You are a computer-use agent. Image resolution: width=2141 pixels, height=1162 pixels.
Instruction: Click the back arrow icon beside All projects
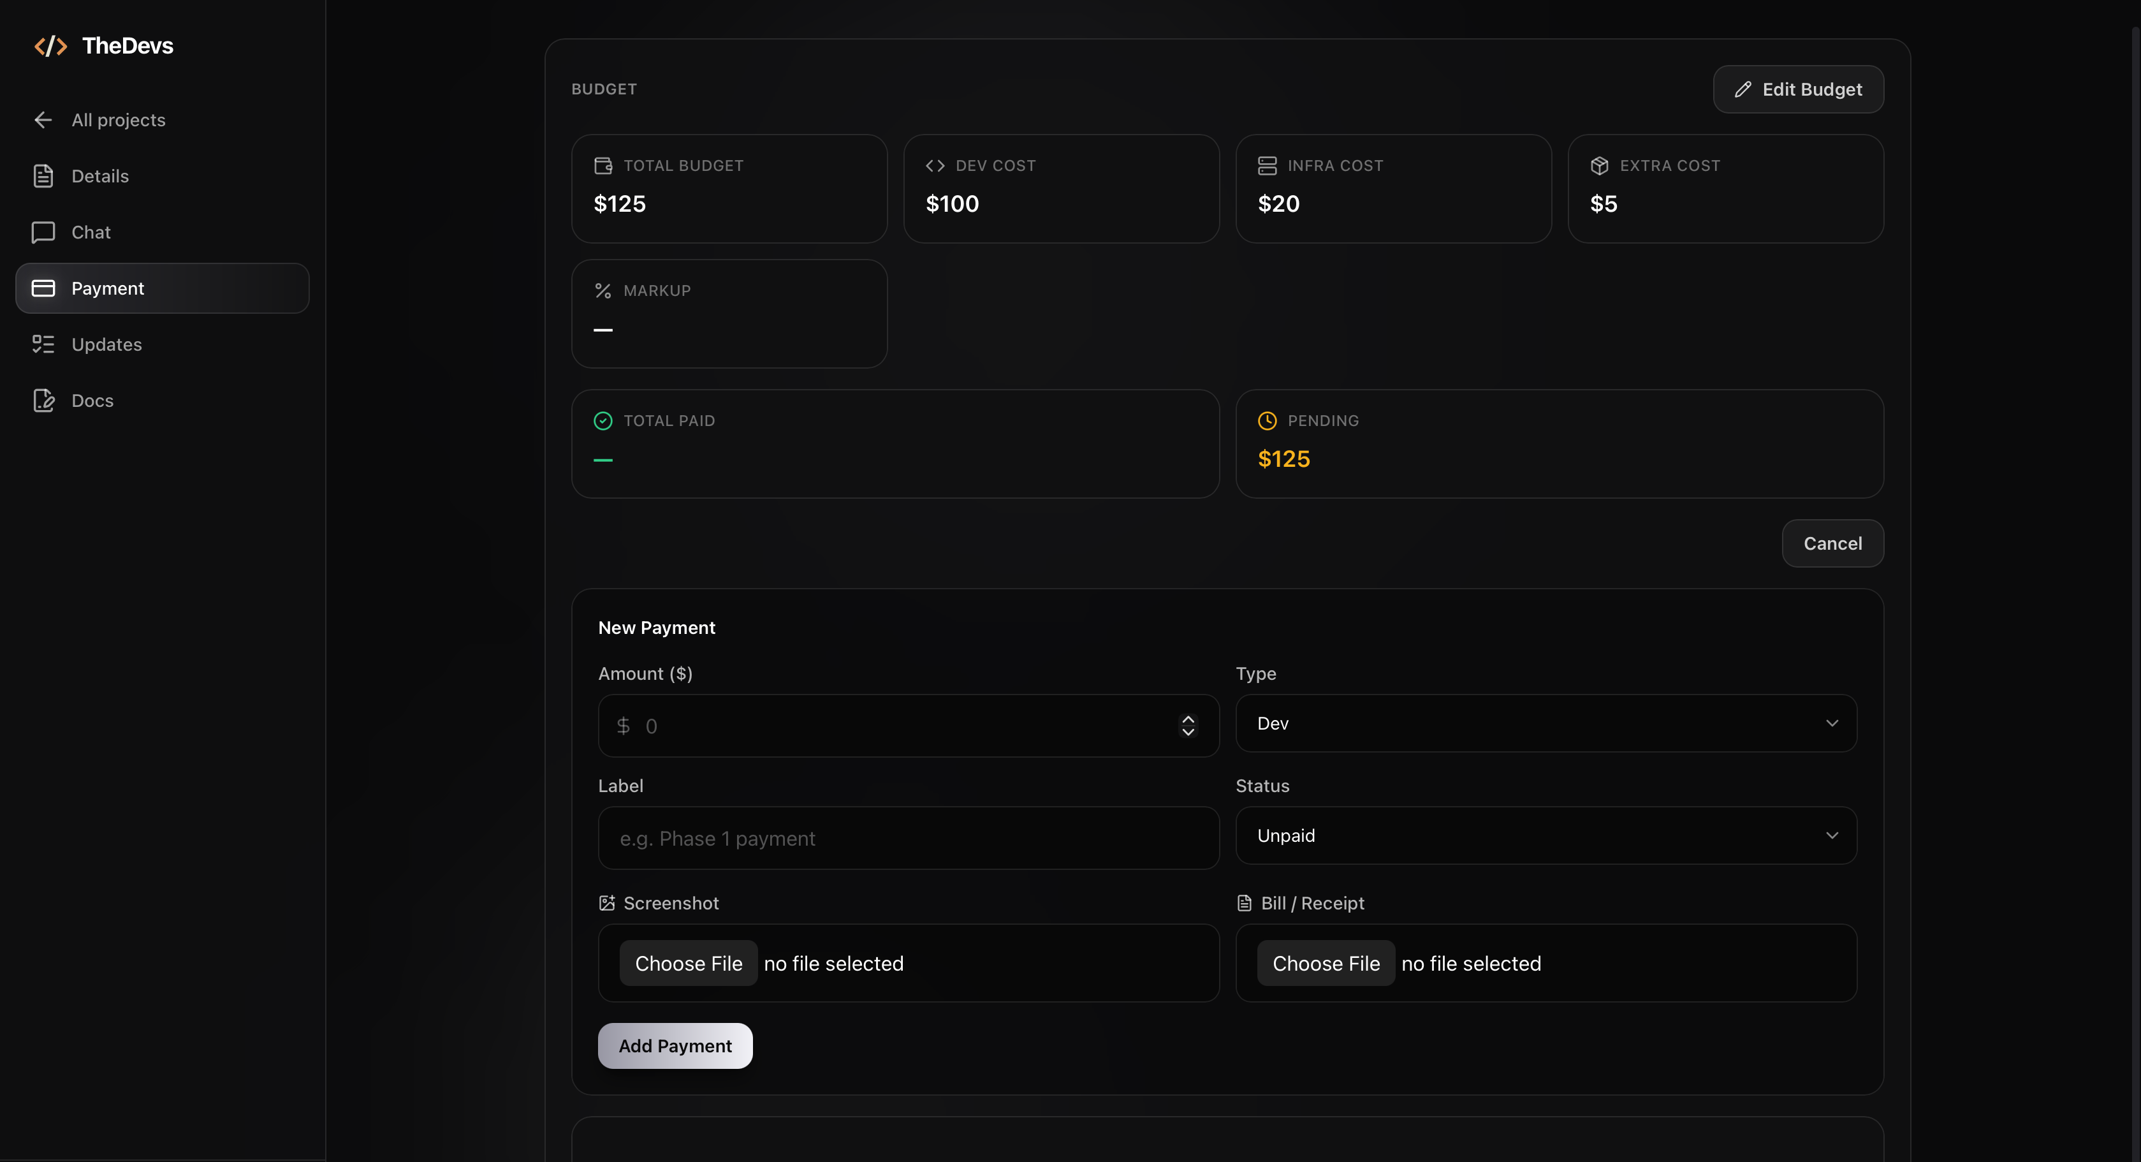[43, 120]
